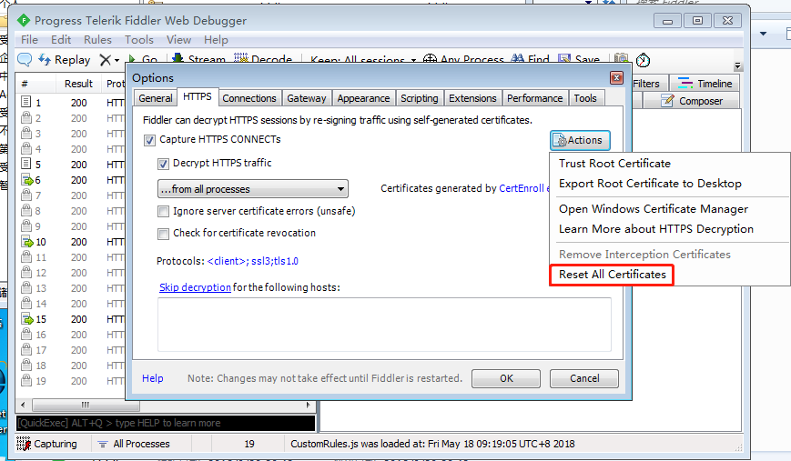
Task: Open the Keep: All sessions dropdown
Action: pyautogui.click(x=363, y=60)
